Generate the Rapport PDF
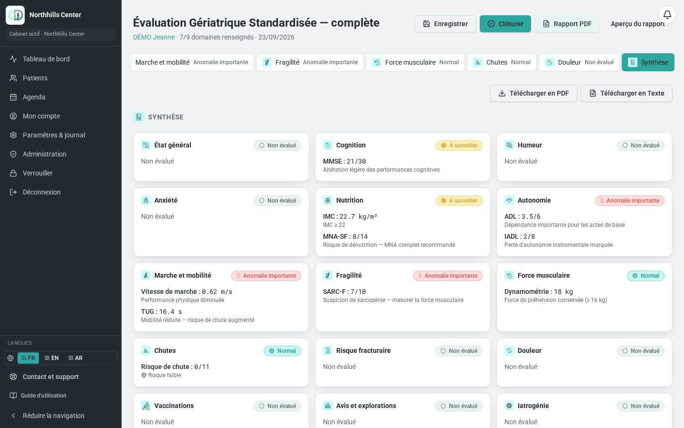The height and width of the screenshot is (428, 684). 567,24
